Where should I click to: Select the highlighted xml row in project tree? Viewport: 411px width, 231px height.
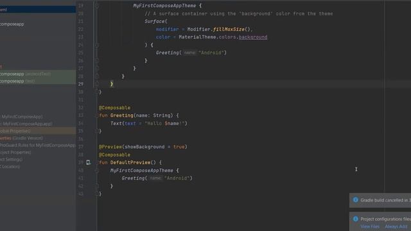[x=38, y=10]
